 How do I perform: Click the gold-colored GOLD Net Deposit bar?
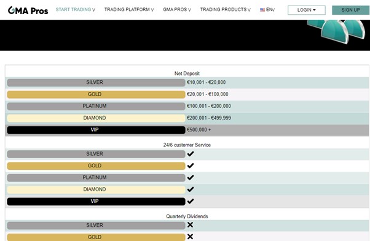(96, 94)
